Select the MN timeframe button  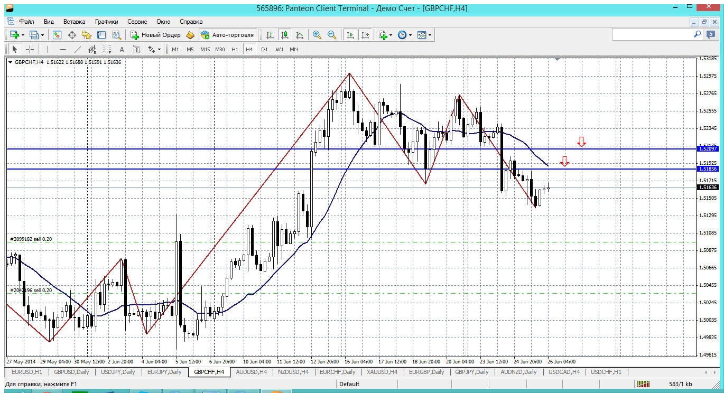[x=294, y=49]
